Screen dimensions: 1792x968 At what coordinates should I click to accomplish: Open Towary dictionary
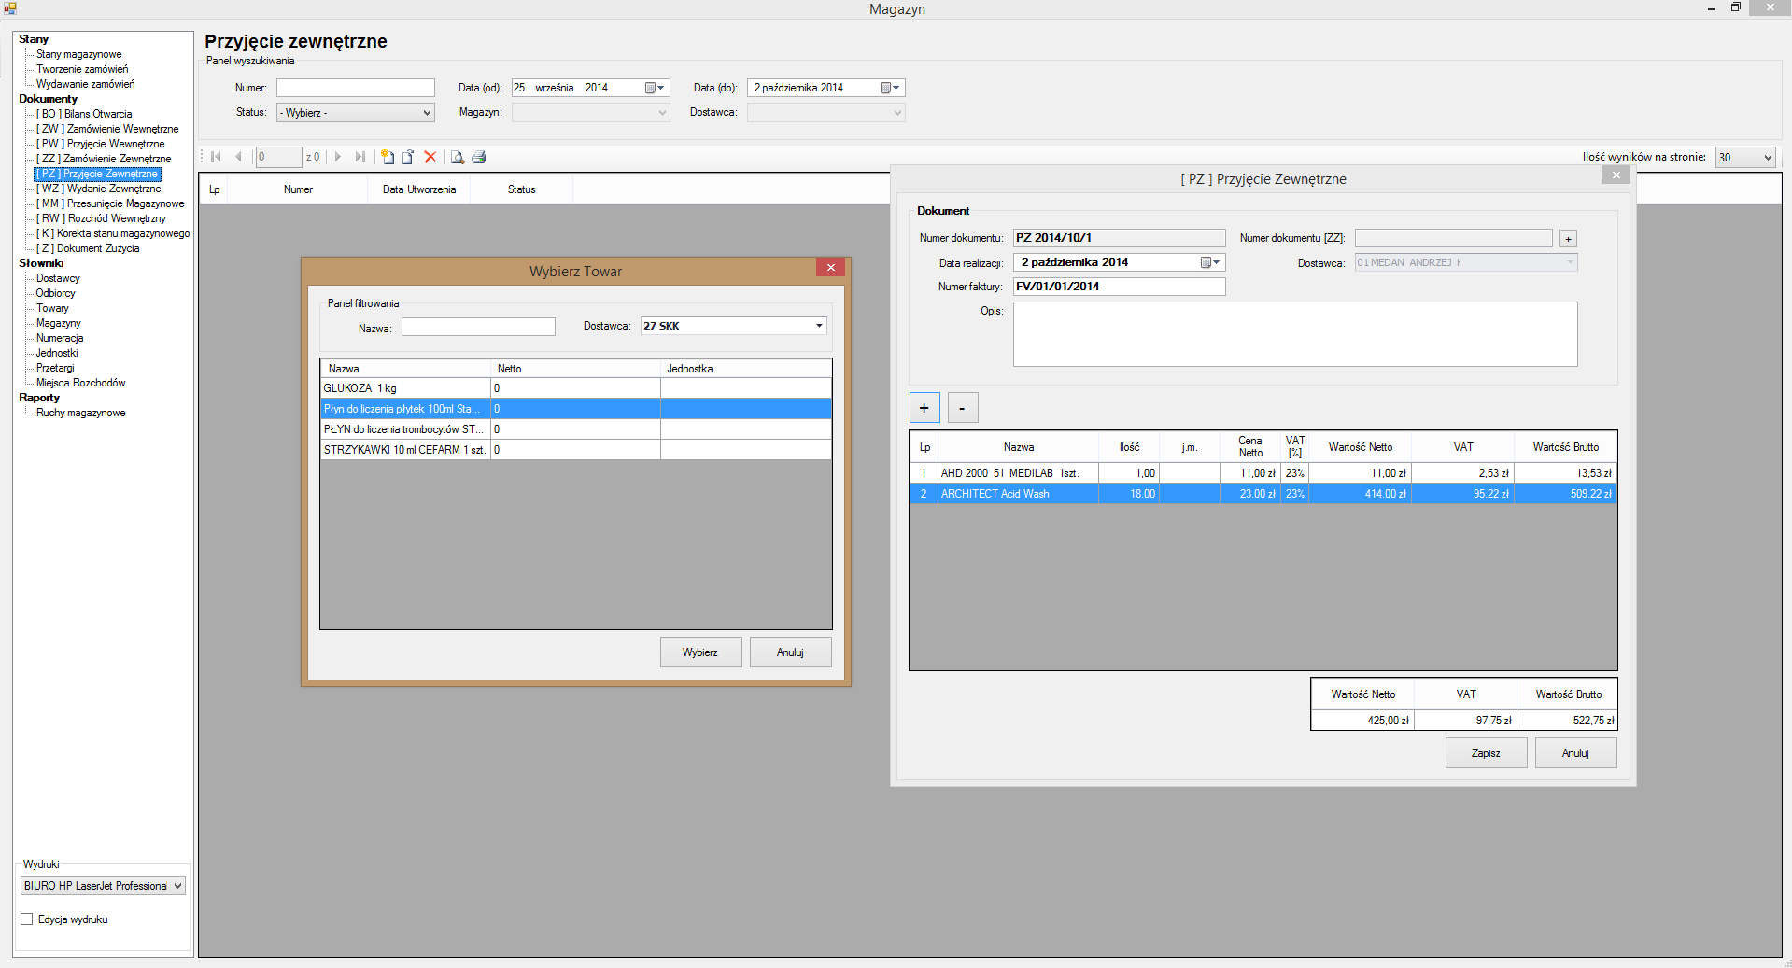click(52, 308)
